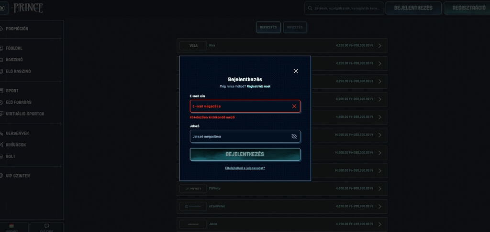490x232 pixels.
Task: Expand the eZeeWallet row chevron
Action: click(x=379, y=206)
